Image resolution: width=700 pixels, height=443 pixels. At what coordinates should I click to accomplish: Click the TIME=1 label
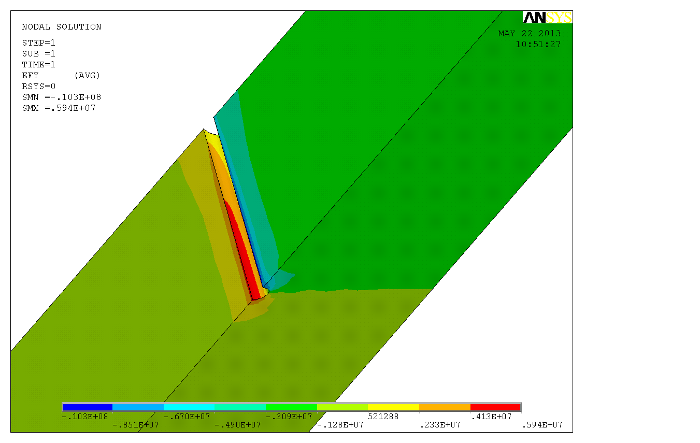point(38,65)
